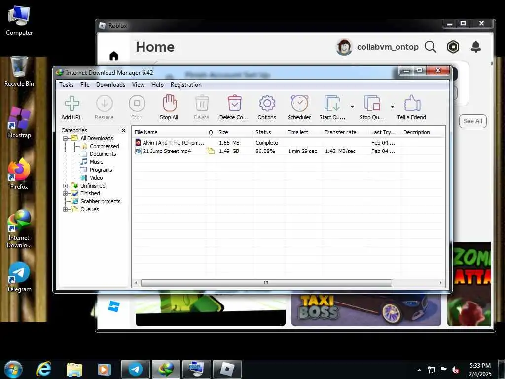Collapse the All Downloads tree node

66,138
